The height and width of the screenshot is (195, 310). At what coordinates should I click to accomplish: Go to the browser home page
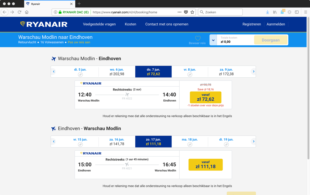point(27,12)
